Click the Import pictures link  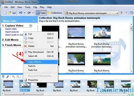point(12,32)
